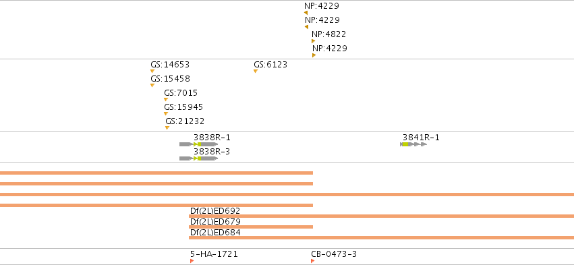The width and height of the screenshot is (574, 265).
Task: Click the 3838R-3 gene model glyph
Action: pos(199,158)
